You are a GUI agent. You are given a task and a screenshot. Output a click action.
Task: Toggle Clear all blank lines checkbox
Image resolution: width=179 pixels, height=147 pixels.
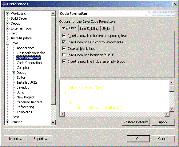[64, 49]
